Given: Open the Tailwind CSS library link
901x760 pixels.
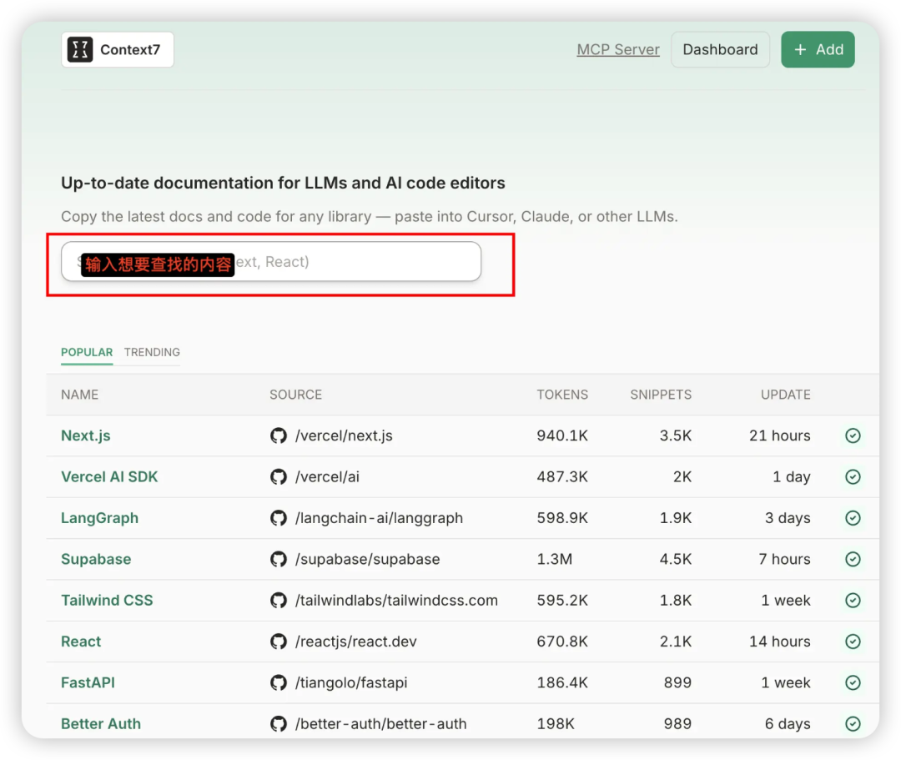Looking at the screenshot, I should 107,601.
